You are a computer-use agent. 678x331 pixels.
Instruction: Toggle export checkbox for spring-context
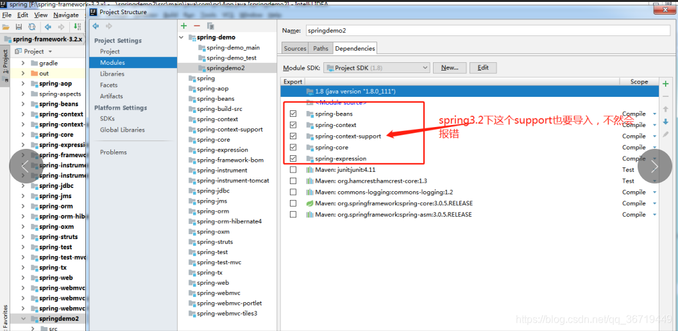click(293, 125)
